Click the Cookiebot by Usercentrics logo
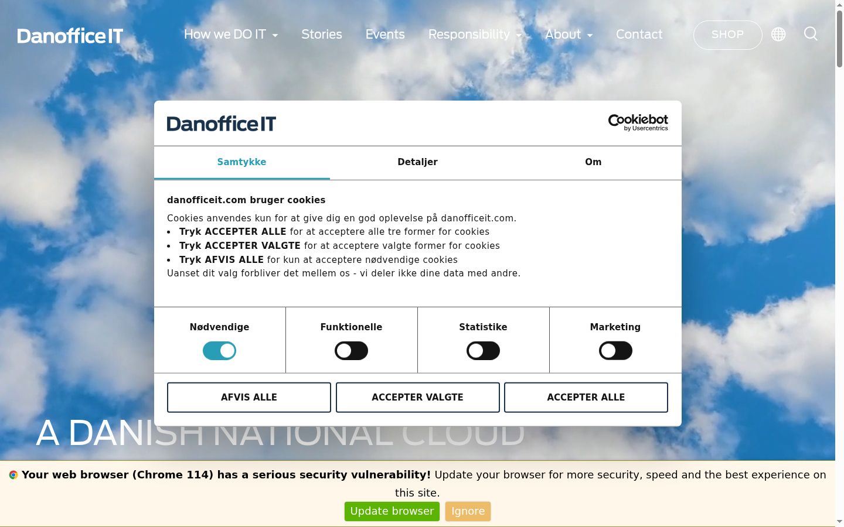The height and width of the screenshot is (527, 844). 638,122
